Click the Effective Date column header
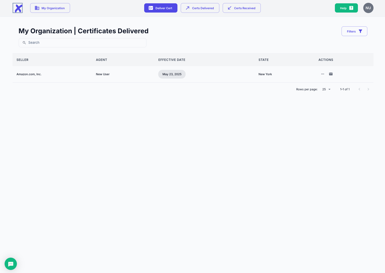This screenshot has width=385, height=273. point(172,60)
